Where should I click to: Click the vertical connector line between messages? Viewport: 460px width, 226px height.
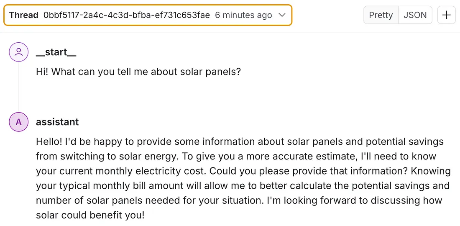[x=19, y=87]
